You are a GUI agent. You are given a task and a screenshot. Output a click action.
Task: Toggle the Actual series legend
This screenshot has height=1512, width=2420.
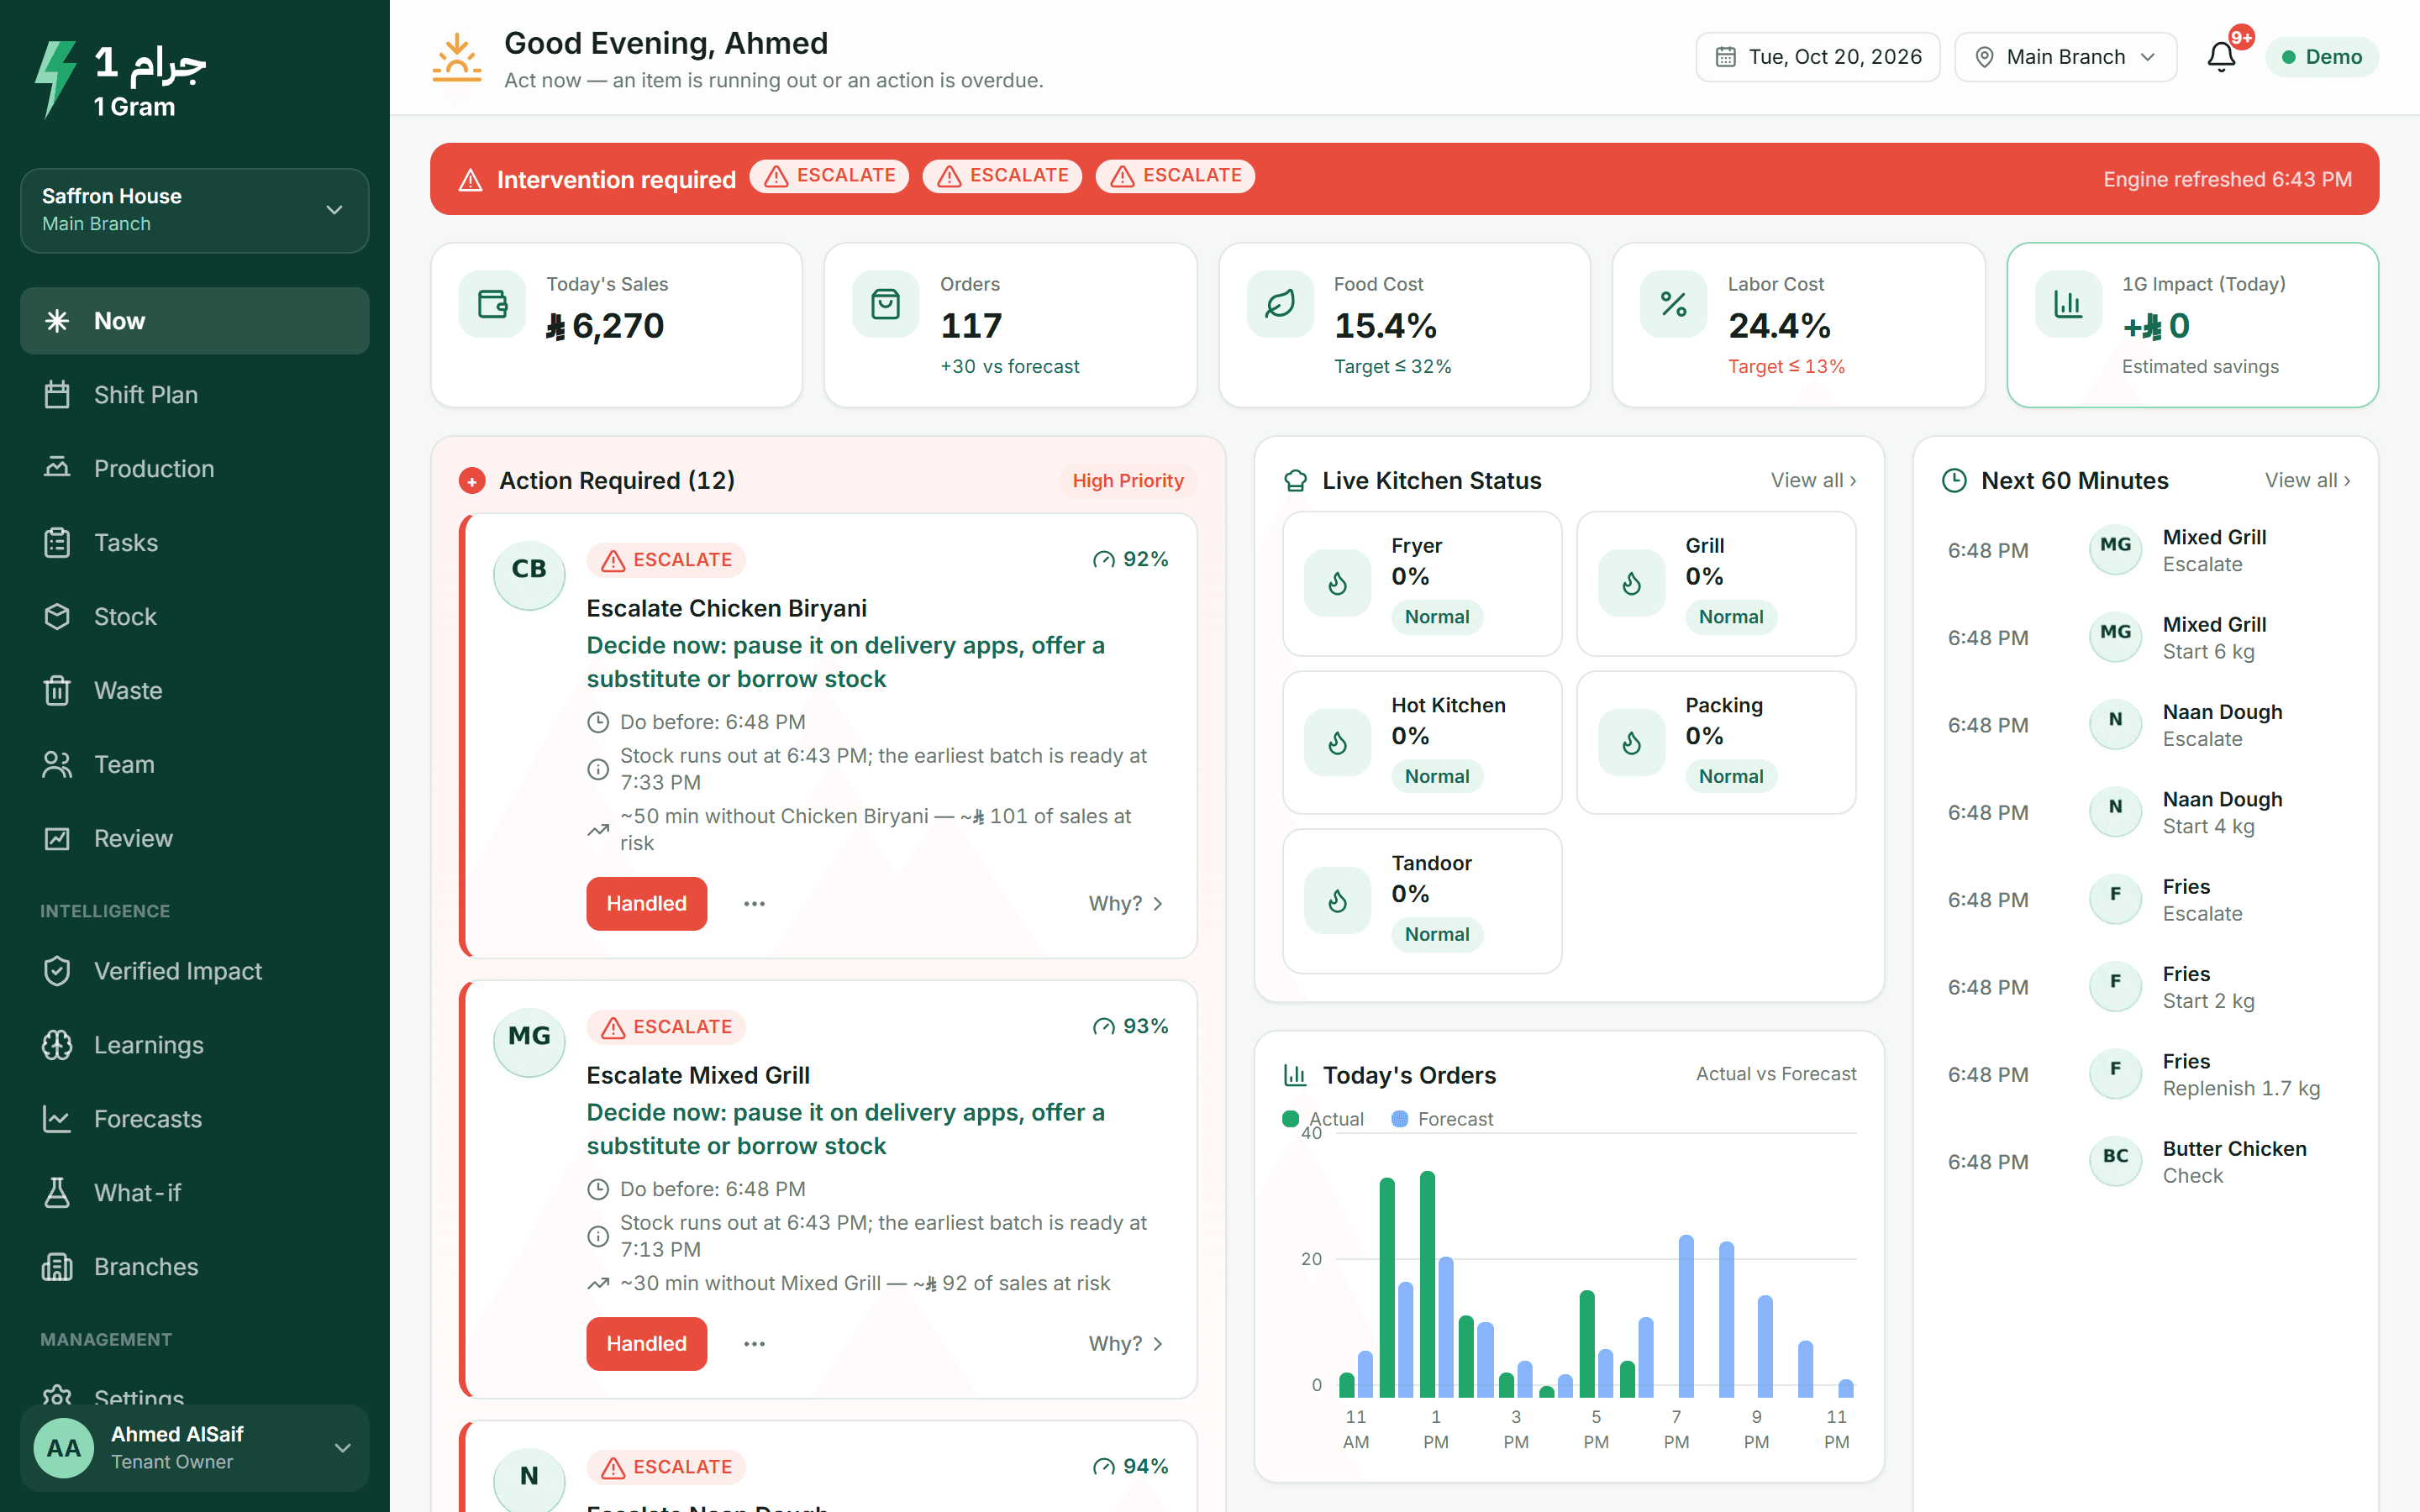click(x=1323, y=1119)
